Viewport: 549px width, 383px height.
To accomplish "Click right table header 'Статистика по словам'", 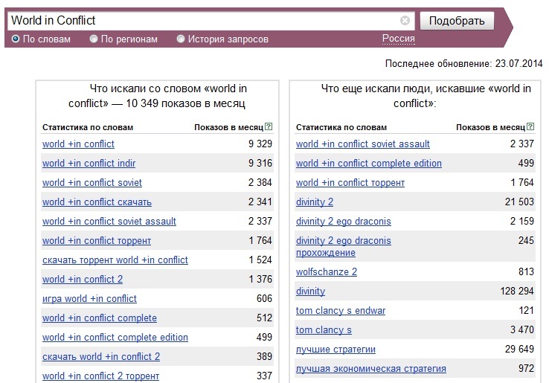I will [341, 127].
